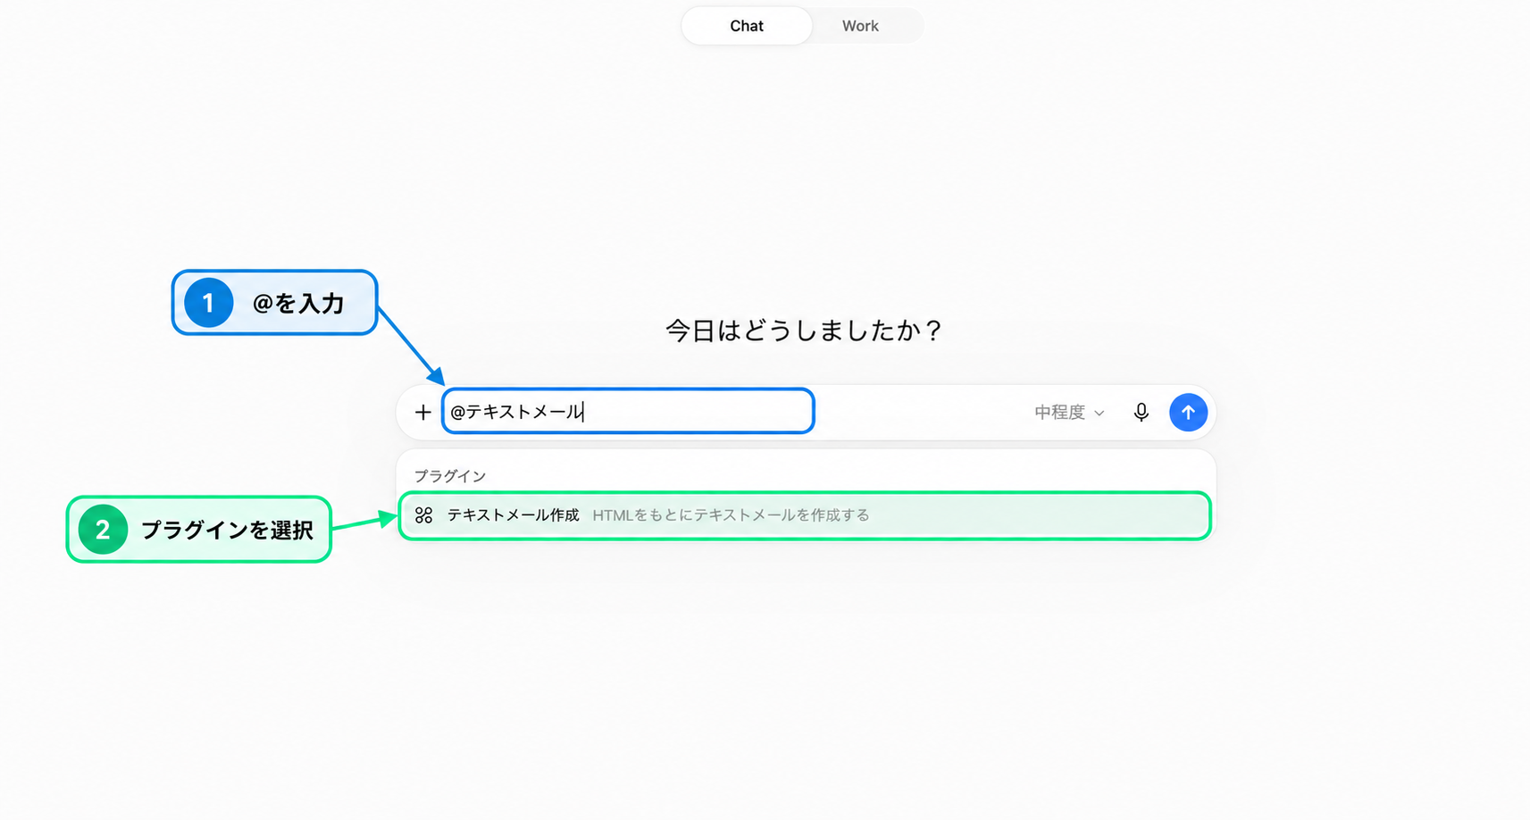Screen dimensions: 1530x820
Task: Send the message with the blue arrow button
Action: [1188, 412]
